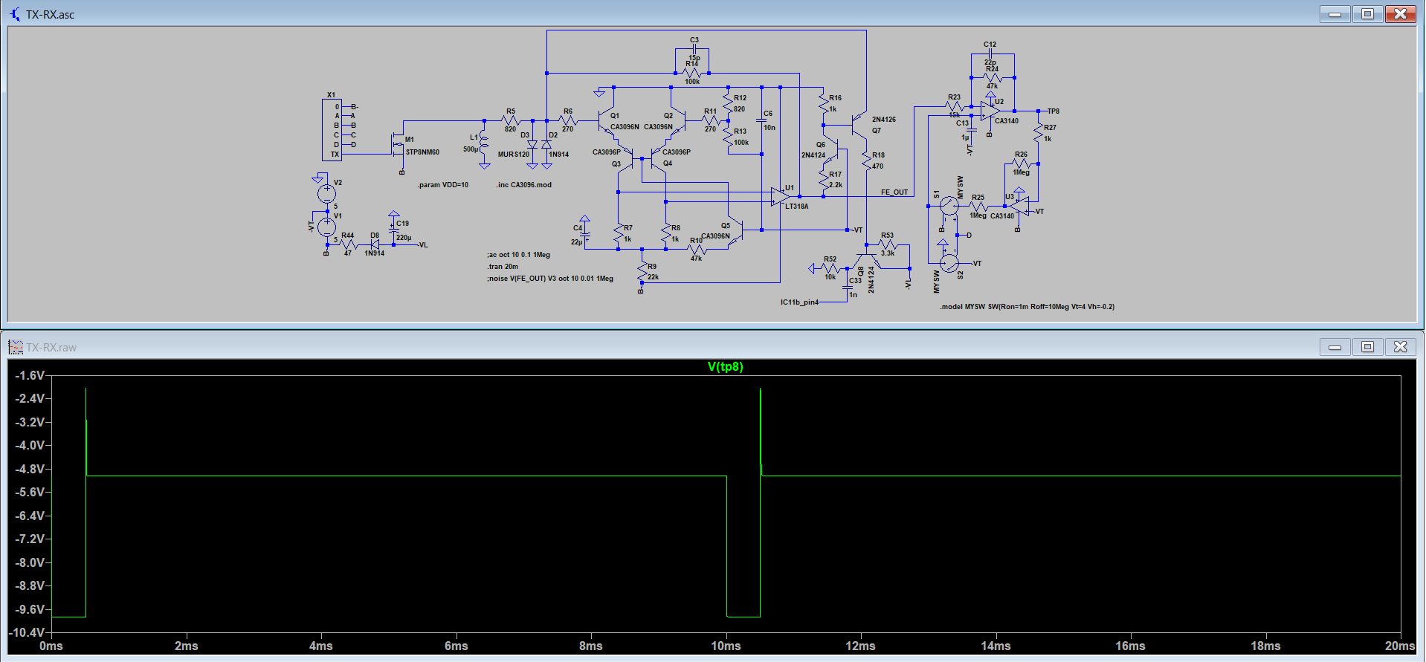
Task: Select the V(tp8) trace label
Action: coord(725,366)
